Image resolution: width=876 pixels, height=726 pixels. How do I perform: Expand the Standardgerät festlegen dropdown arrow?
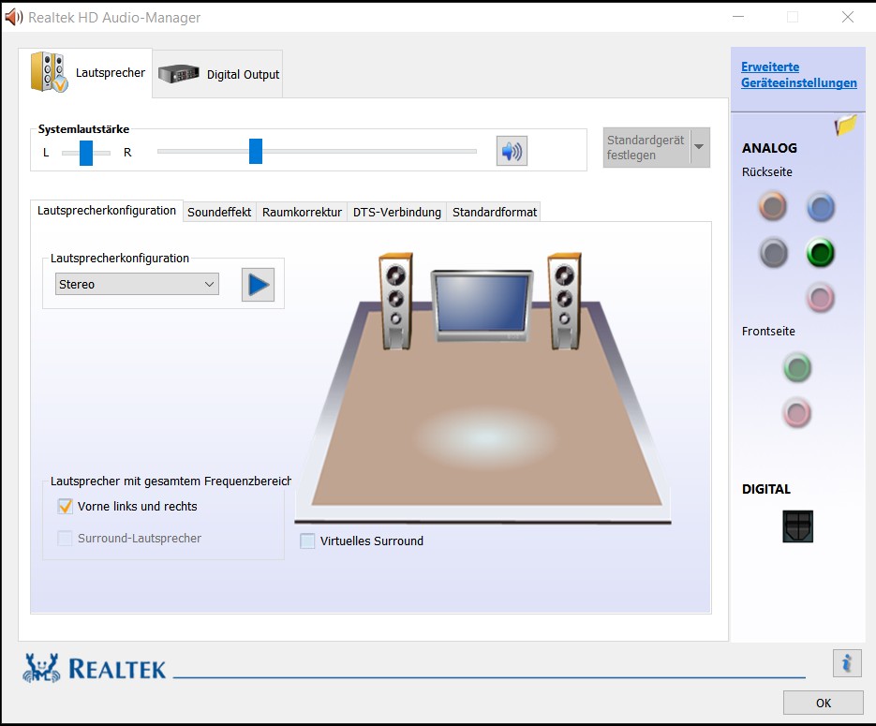point(700,147)
